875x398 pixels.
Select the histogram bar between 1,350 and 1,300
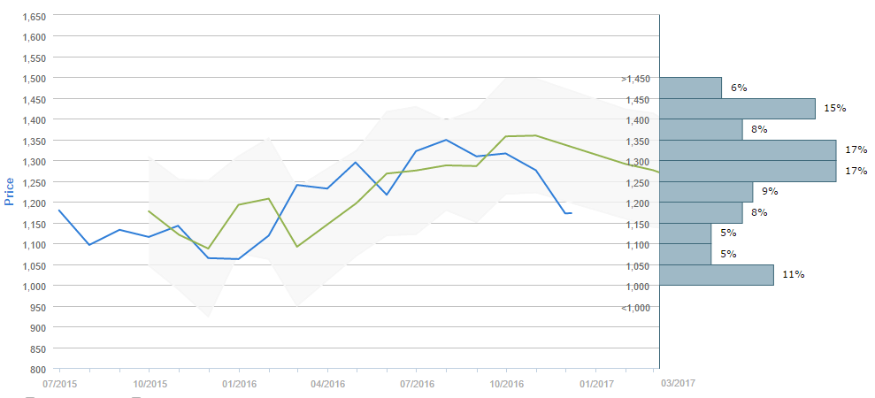[x=748, y=150]
